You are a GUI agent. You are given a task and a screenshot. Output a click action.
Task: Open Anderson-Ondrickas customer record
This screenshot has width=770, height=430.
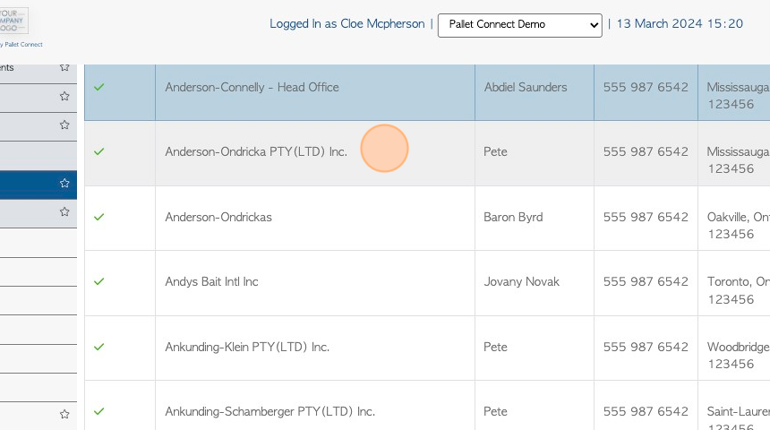(x=218, y=217)
